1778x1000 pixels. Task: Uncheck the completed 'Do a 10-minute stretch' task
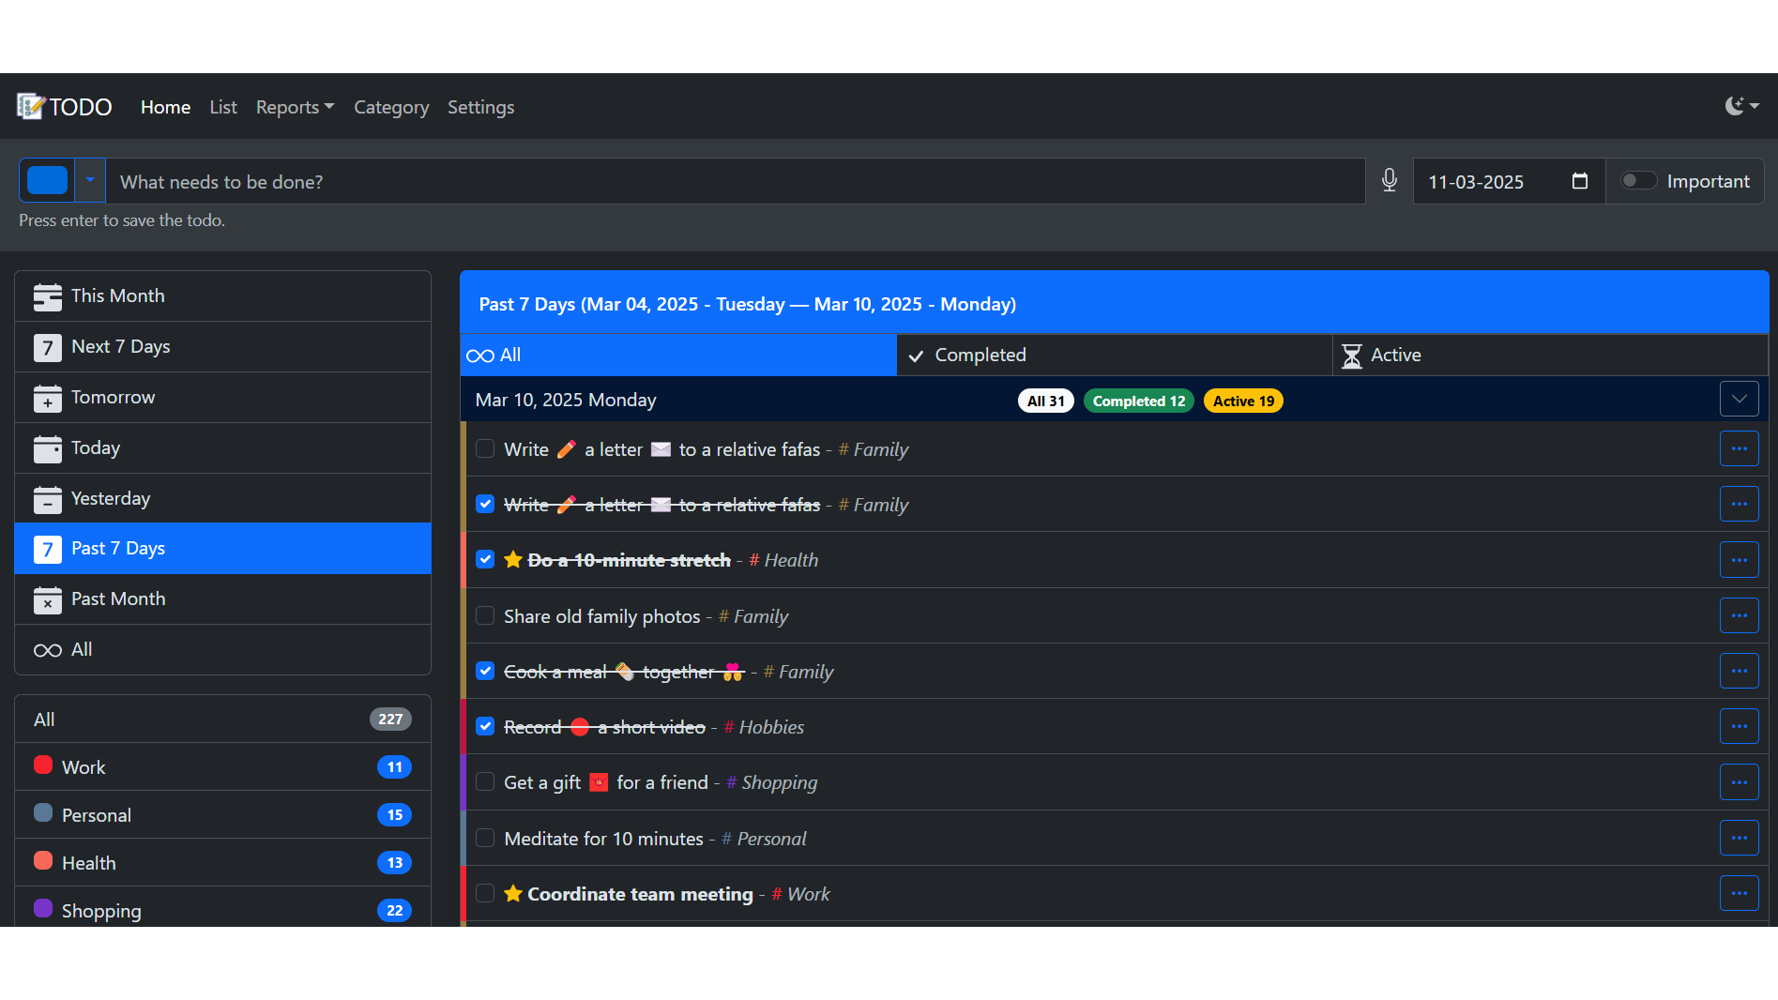click(485, 559)
